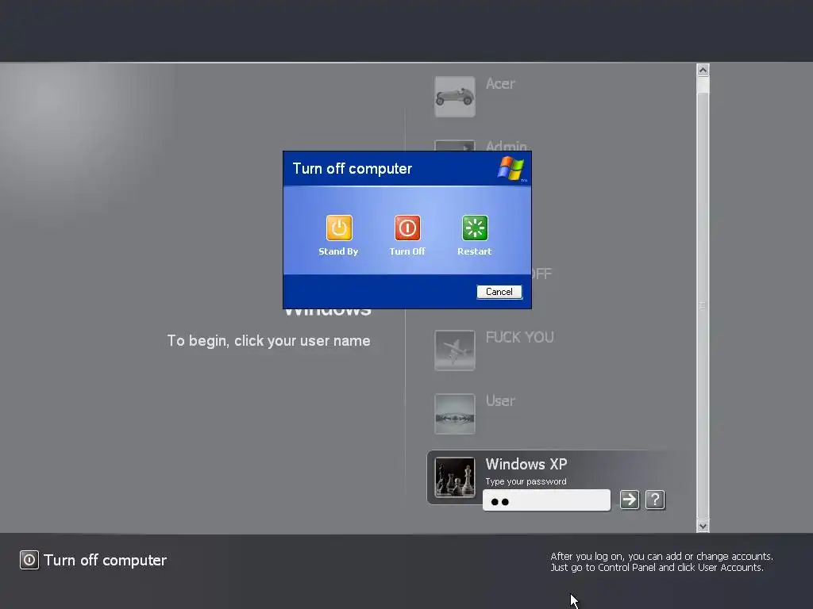This screenshot has width=813, height=609.
Task: Click the scrollbar up arrow
Action: pos(703,70)
